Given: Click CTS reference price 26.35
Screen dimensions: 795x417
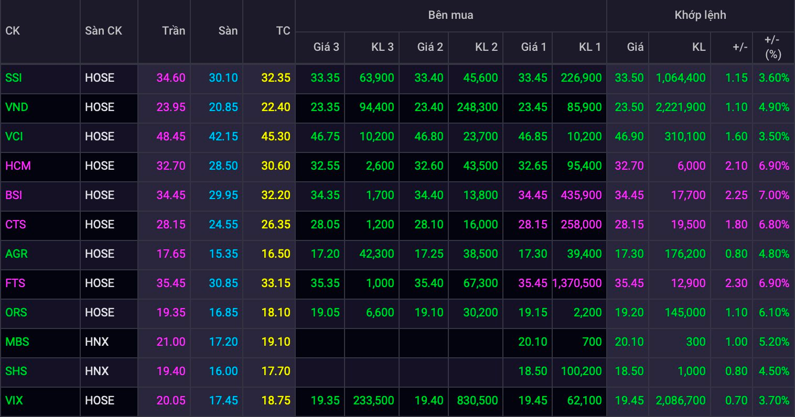Looking at the screenshot, I should tap(276, 225).
